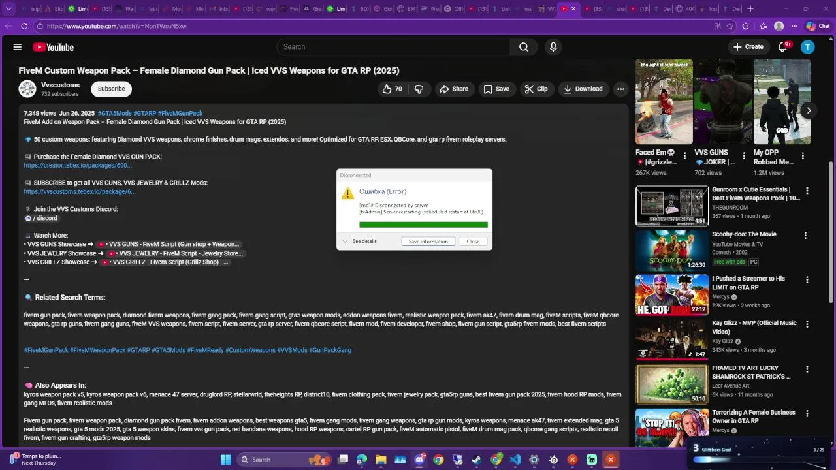The width and height of the screenshot is (836, 470).
Task: Open Vvscustoms channel avatar
Action: [x=27, y=89]
